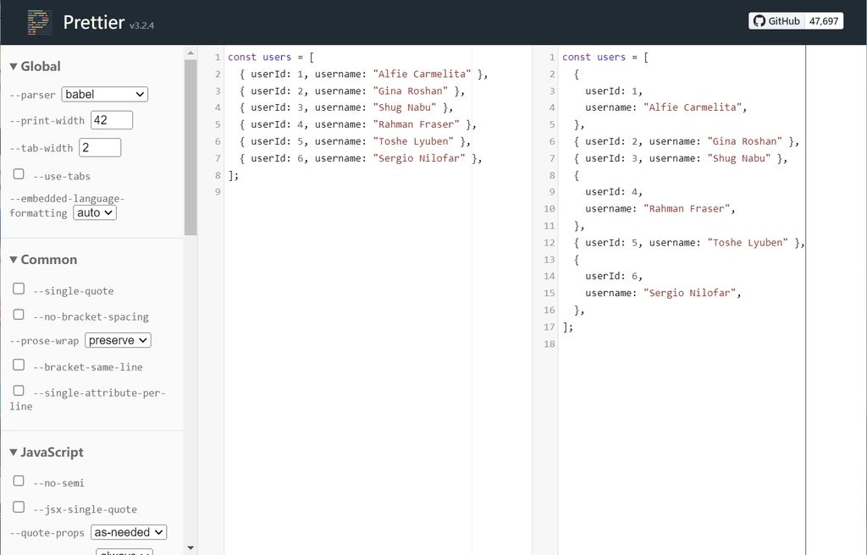
Task: Click the 47,697 star count link
Action: (x=824, y=21)
